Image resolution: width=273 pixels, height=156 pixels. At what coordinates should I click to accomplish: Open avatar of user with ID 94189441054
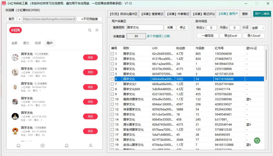15,87
